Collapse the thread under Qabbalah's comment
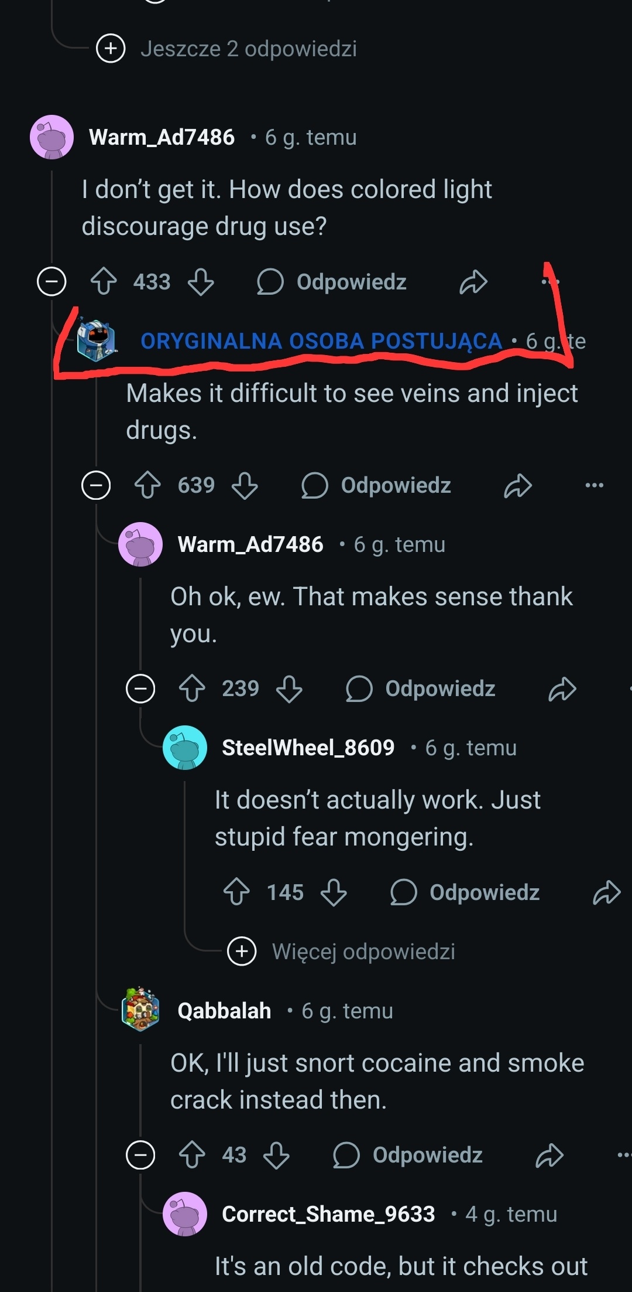This screenshot has width=632, height=1292. pos(140,1155)
